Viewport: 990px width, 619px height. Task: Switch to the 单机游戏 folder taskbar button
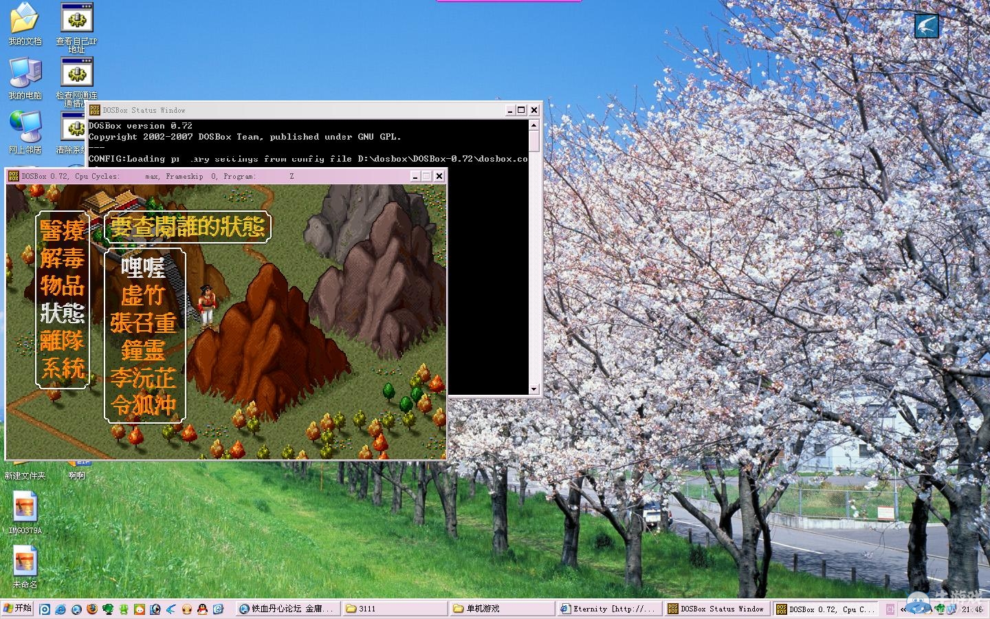pos(503,609)
